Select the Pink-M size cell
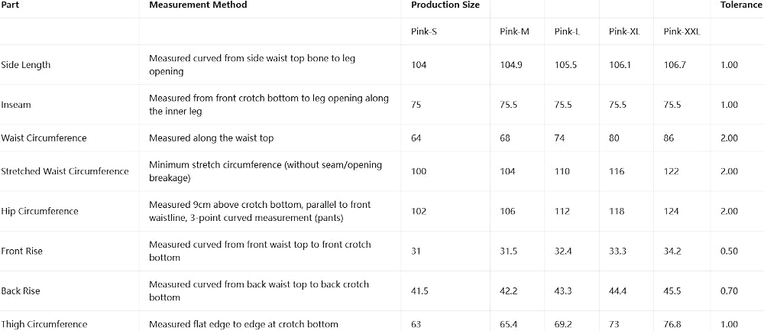Screen dimensions: 764x331 (514, 31)
